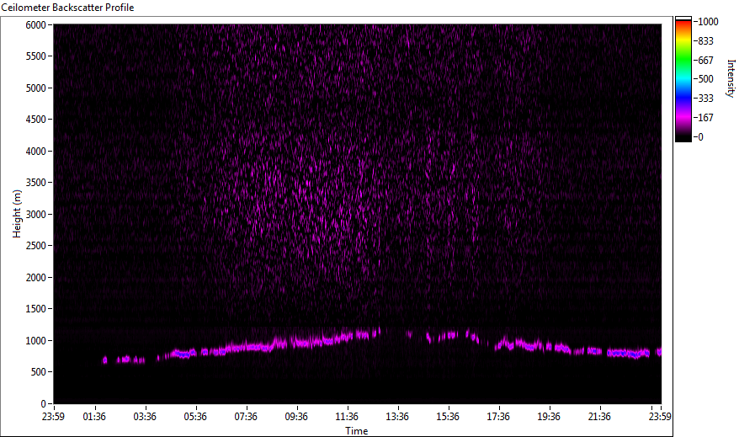This screenshot has width=739, height=437.
Task: Click the 667 intensity scale label
Action: [705, 61]
